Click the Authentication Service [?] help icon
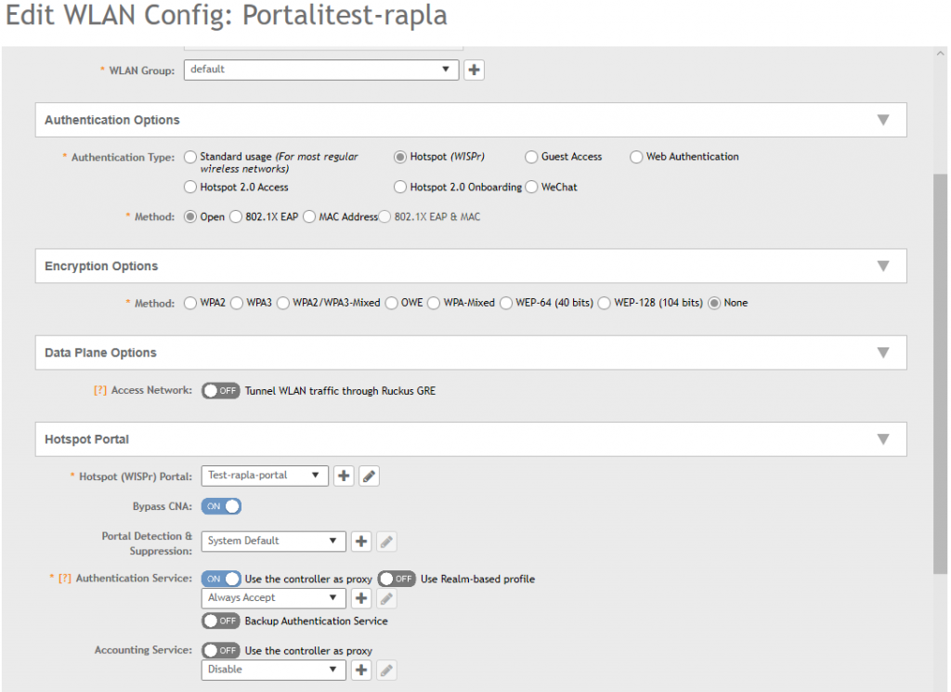Viewport: 951px width, 692px height. click(65, 579)
